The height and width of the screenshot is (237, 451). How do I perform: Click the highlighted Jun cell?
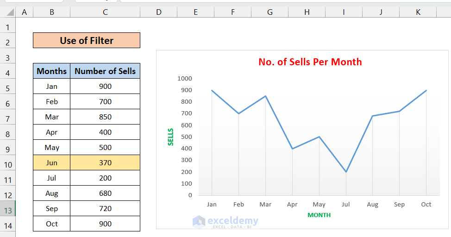click(x=52, y=163)
